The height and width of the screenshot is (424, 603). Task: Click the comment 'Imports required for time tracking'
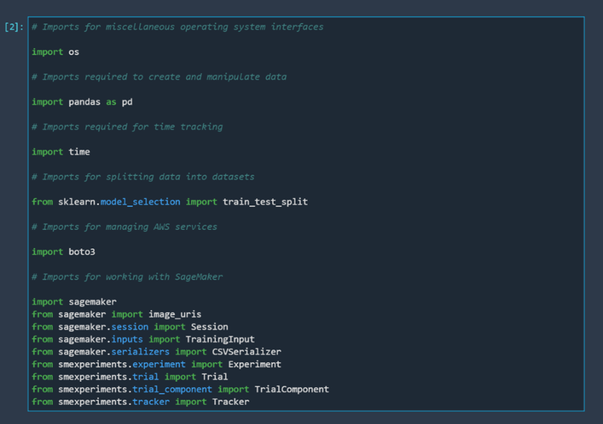point(127,127)
